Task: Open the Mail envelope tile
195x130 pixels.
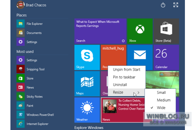Action: [x=140, y=55]
